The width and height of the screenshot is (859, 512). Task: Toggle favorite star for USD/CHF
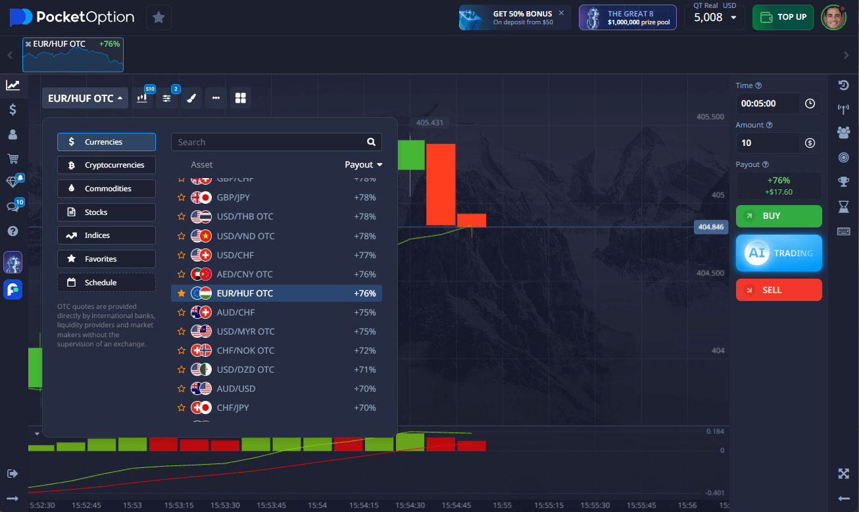coord(182,255)
